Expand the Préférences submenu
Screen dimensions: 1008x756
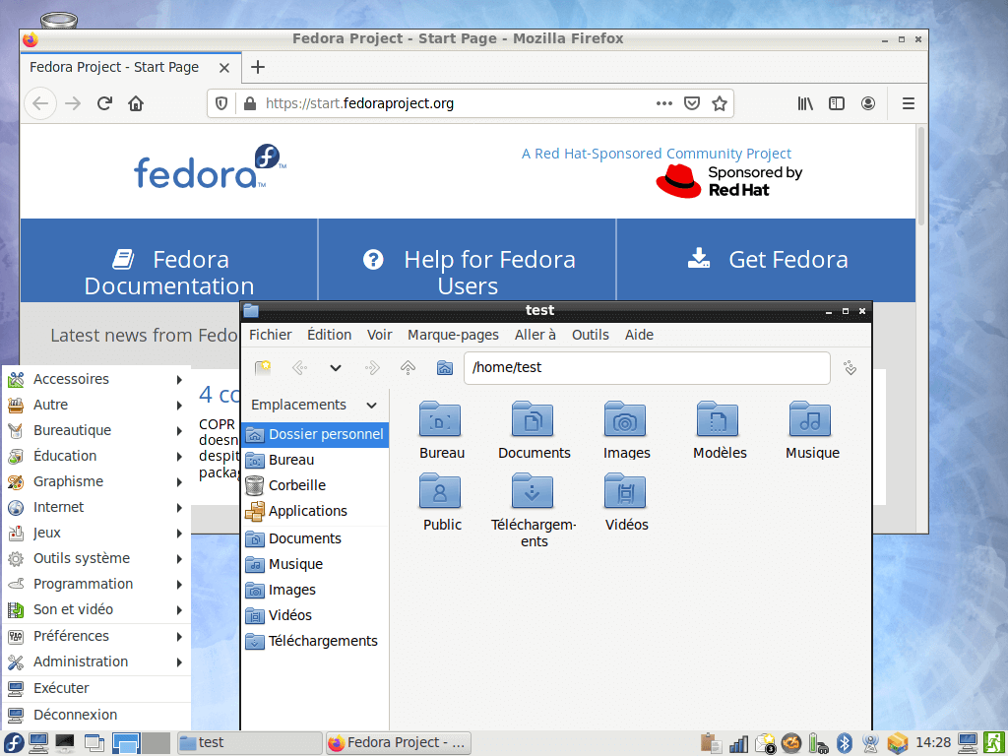[96, 637]
